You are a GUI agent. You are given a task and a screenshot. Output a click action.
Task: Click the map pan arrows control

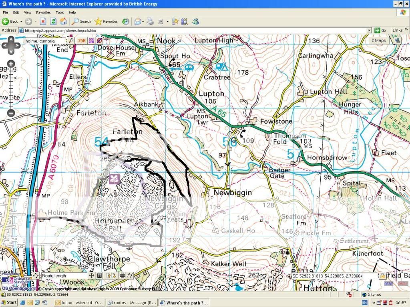click(x=11, y=46)
